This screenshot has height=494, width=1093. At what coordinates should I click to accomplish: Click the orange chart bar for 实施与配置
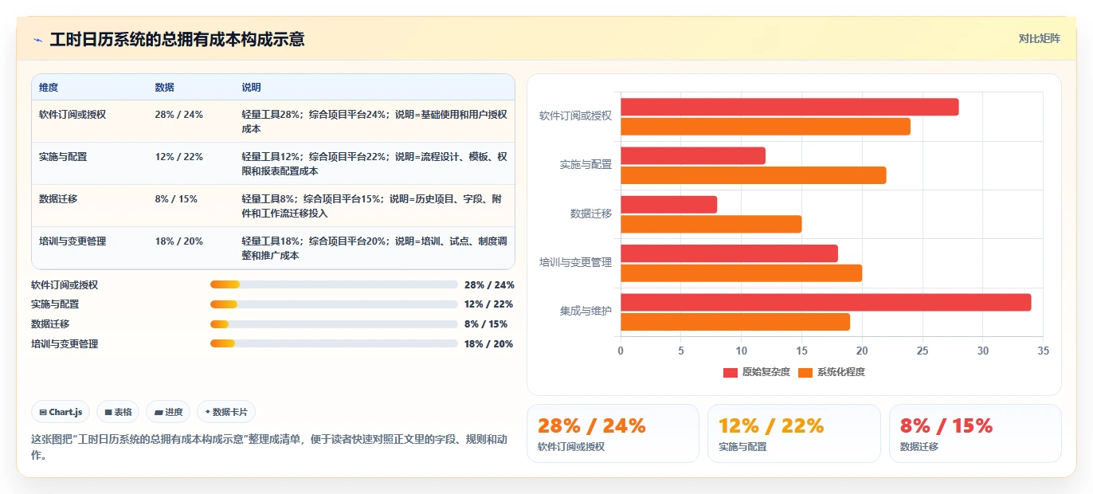[754, 175]
